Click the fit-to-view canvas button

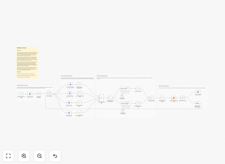[8, 156]
